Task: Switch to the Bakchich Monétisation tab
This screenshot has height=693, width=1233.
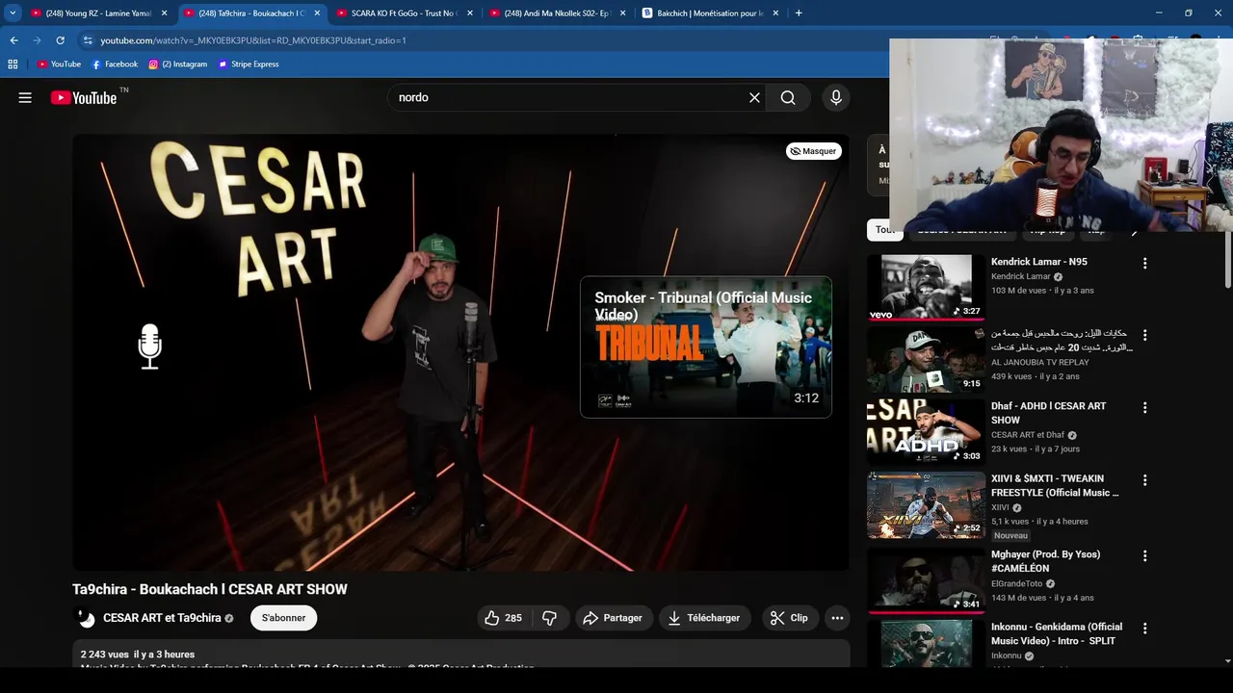Action: click(710, 13)
